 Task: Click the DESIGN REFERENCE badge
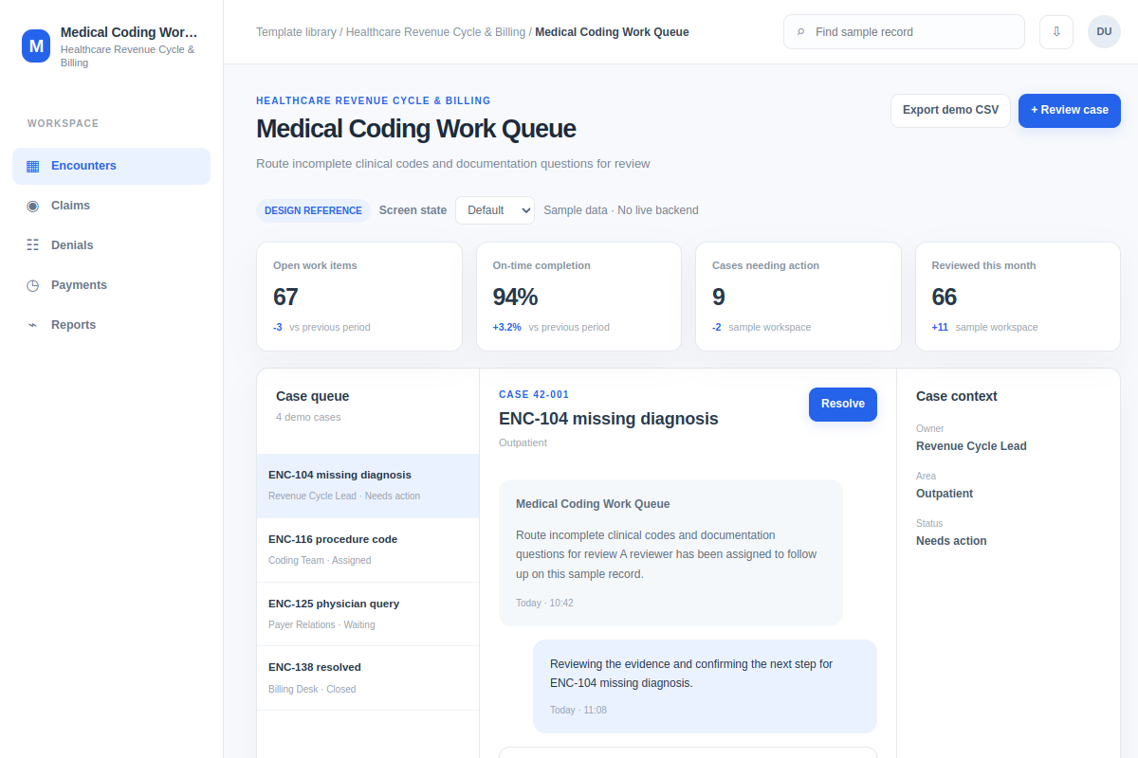tap(313, 210)
